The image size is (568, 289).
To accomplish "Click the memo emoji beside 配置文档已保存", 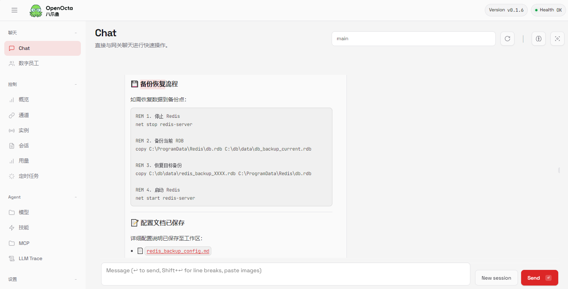I will click(x=134, y=223).
